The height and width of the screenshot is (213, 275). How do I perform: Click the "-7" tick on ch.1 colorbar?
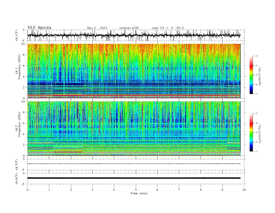256,94
